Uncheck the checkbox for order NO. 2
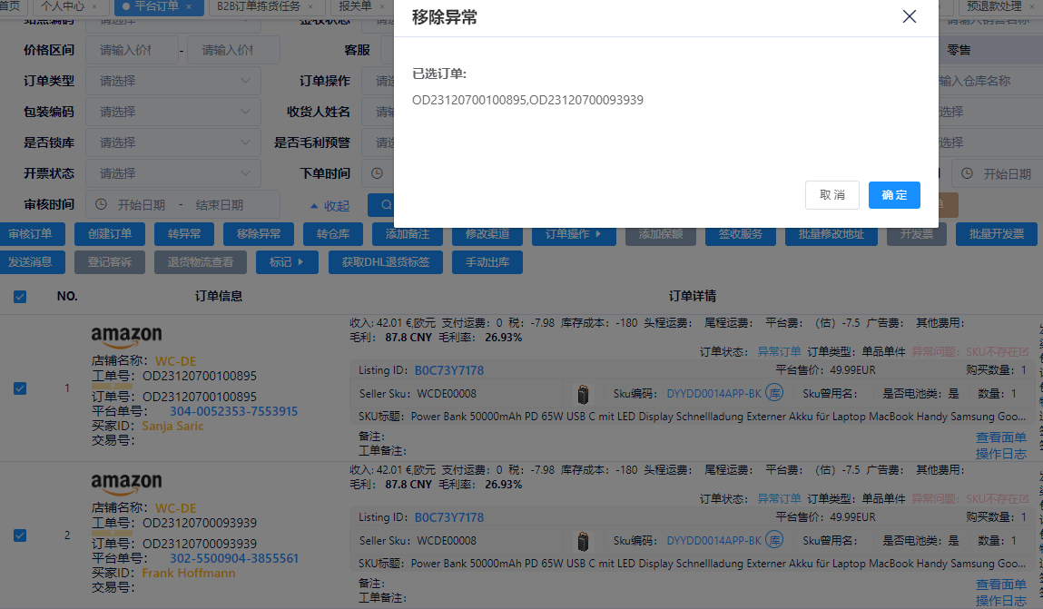 coord(19,535)
